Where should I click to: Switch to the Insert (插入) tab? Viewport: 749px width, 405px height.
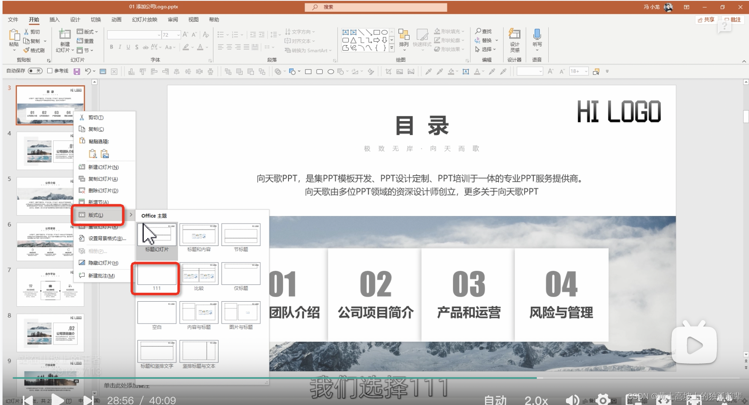click(54, 19)
